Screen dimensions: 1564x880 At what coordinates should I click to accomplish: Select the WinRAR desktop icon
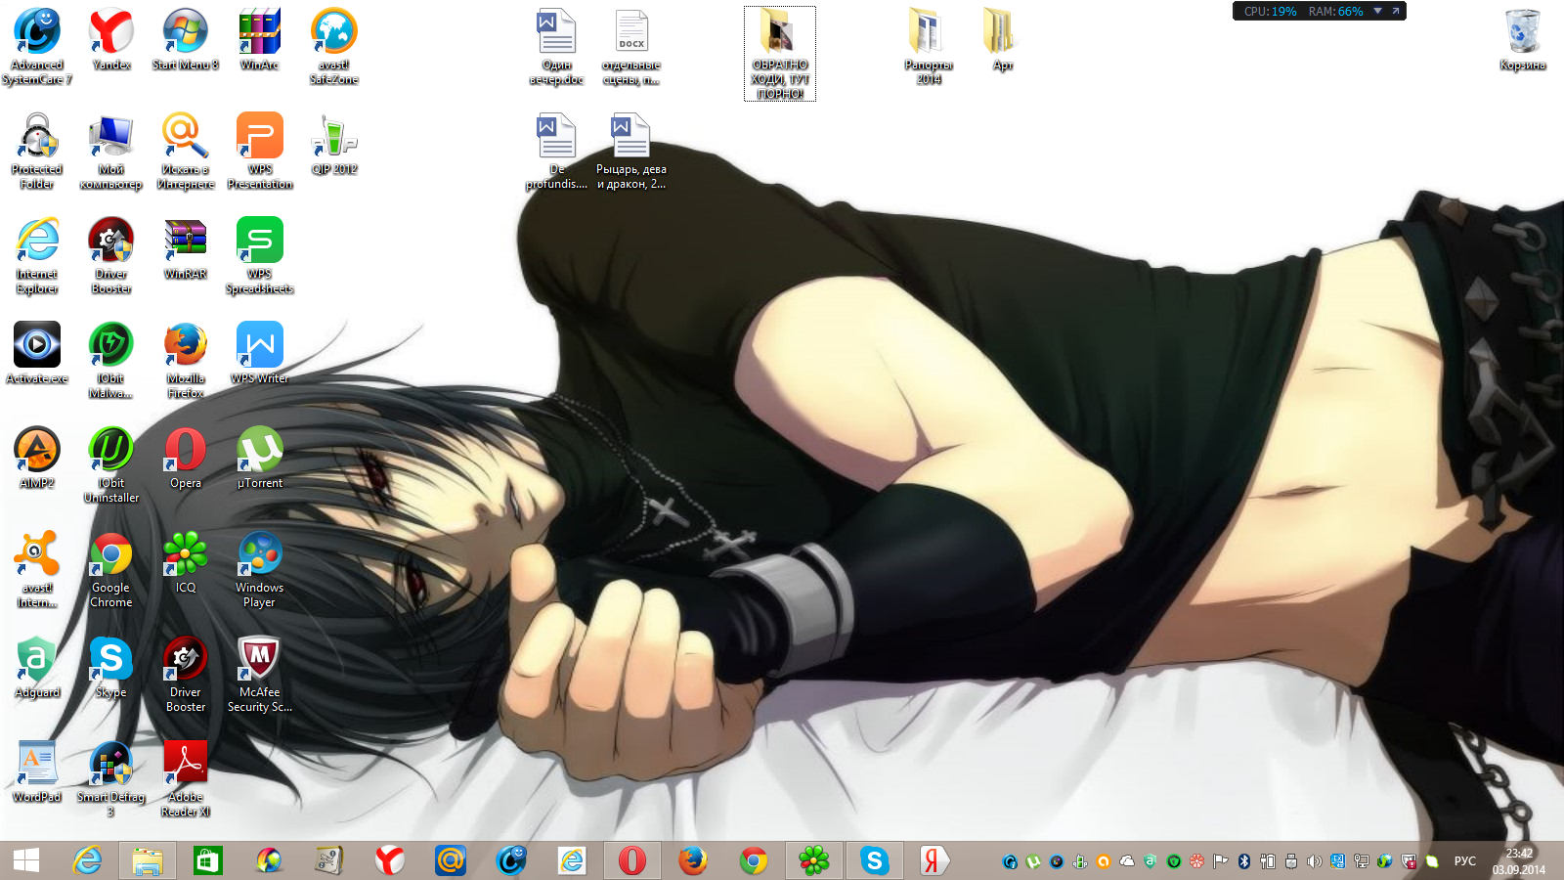(186, 248)
